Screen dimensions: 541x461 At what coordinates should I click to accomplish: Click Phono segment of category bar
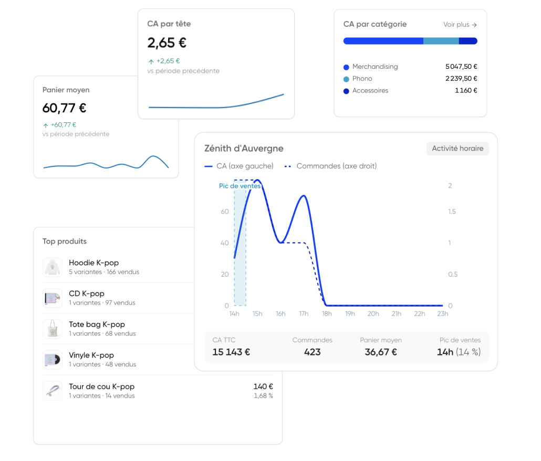click(x=441, y=41)
